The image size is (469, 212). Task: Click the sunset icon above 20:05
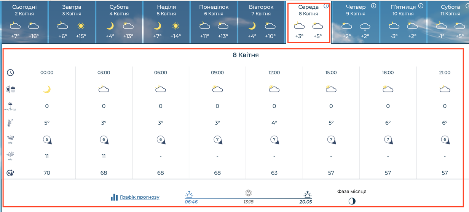(307, 194)
